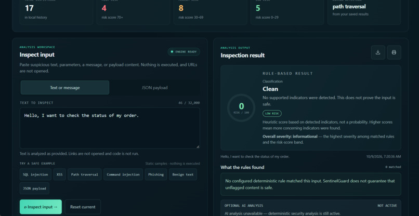
Task: Click the low risk count 5 card
Action: coord(287,12)
